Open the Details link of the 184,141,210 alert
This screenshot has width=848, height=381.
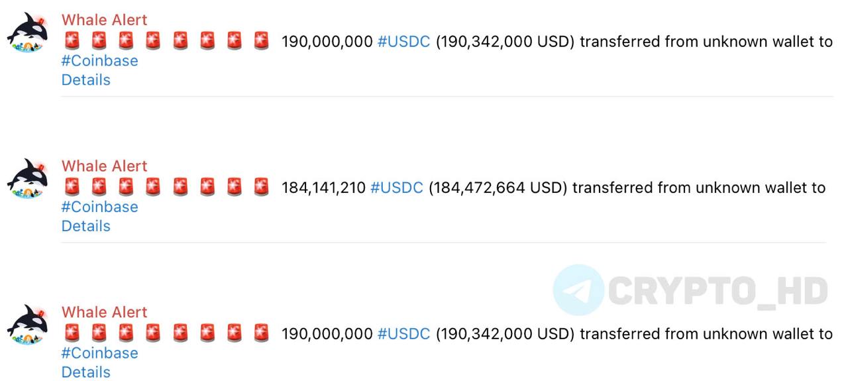pos(85,226)
